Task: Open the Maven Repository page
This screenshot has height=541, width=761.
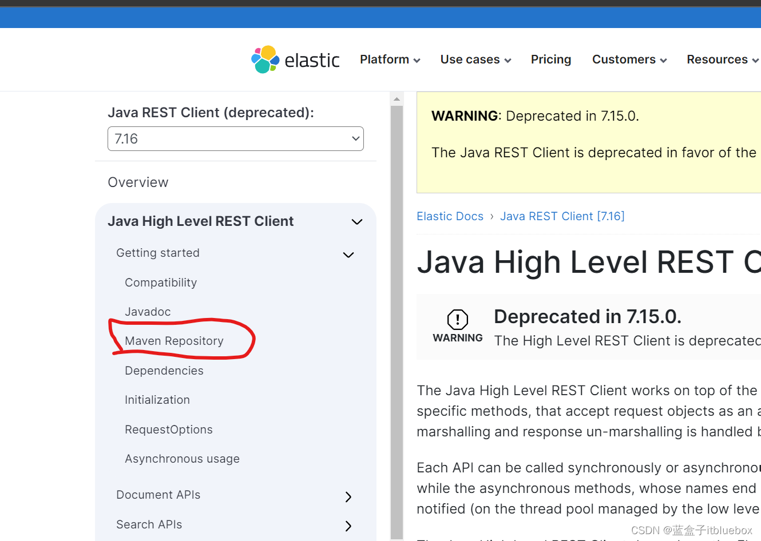Action: pos(174,341)
